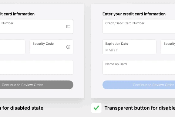Focus the left form's Security Code field
The width and height of the screenshot is (175, 117).
coord(52,47)
